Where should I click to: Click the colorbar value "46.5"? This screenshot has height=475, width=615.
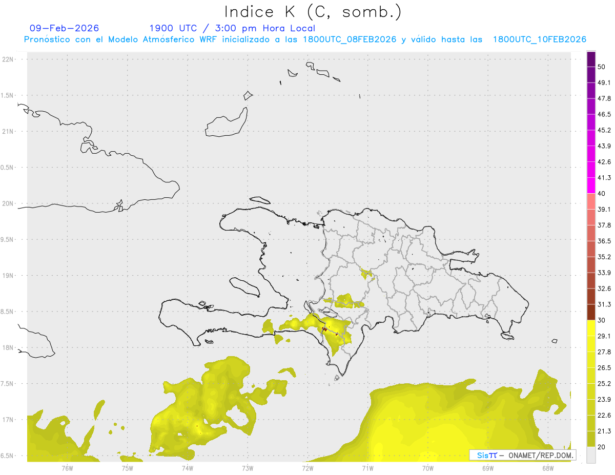coord(604,115)
